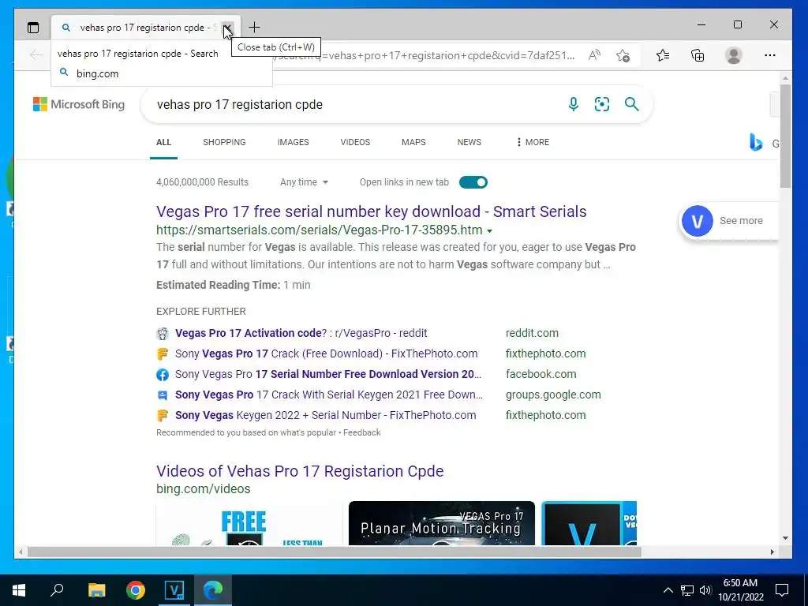Image resolution: width=808 pixels, height=606 pixels.
Task: Add this page to favorites star icon
Action: click(x=623, y=55)
